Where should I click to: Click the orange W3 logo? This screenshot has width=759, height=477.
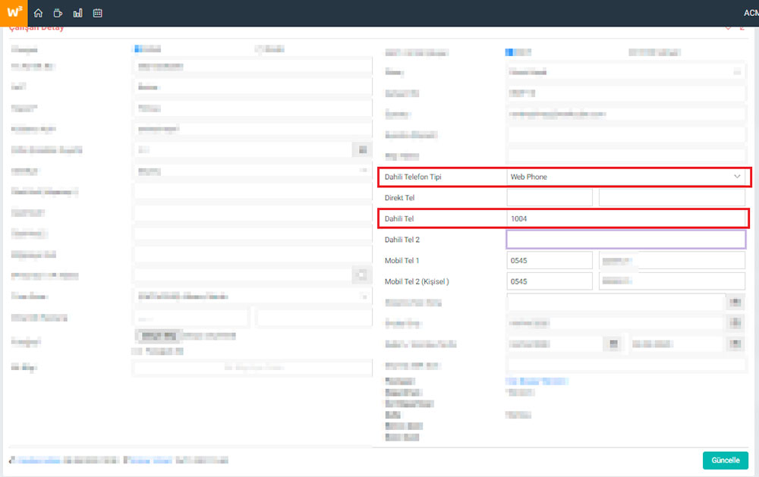pos(14,13)
